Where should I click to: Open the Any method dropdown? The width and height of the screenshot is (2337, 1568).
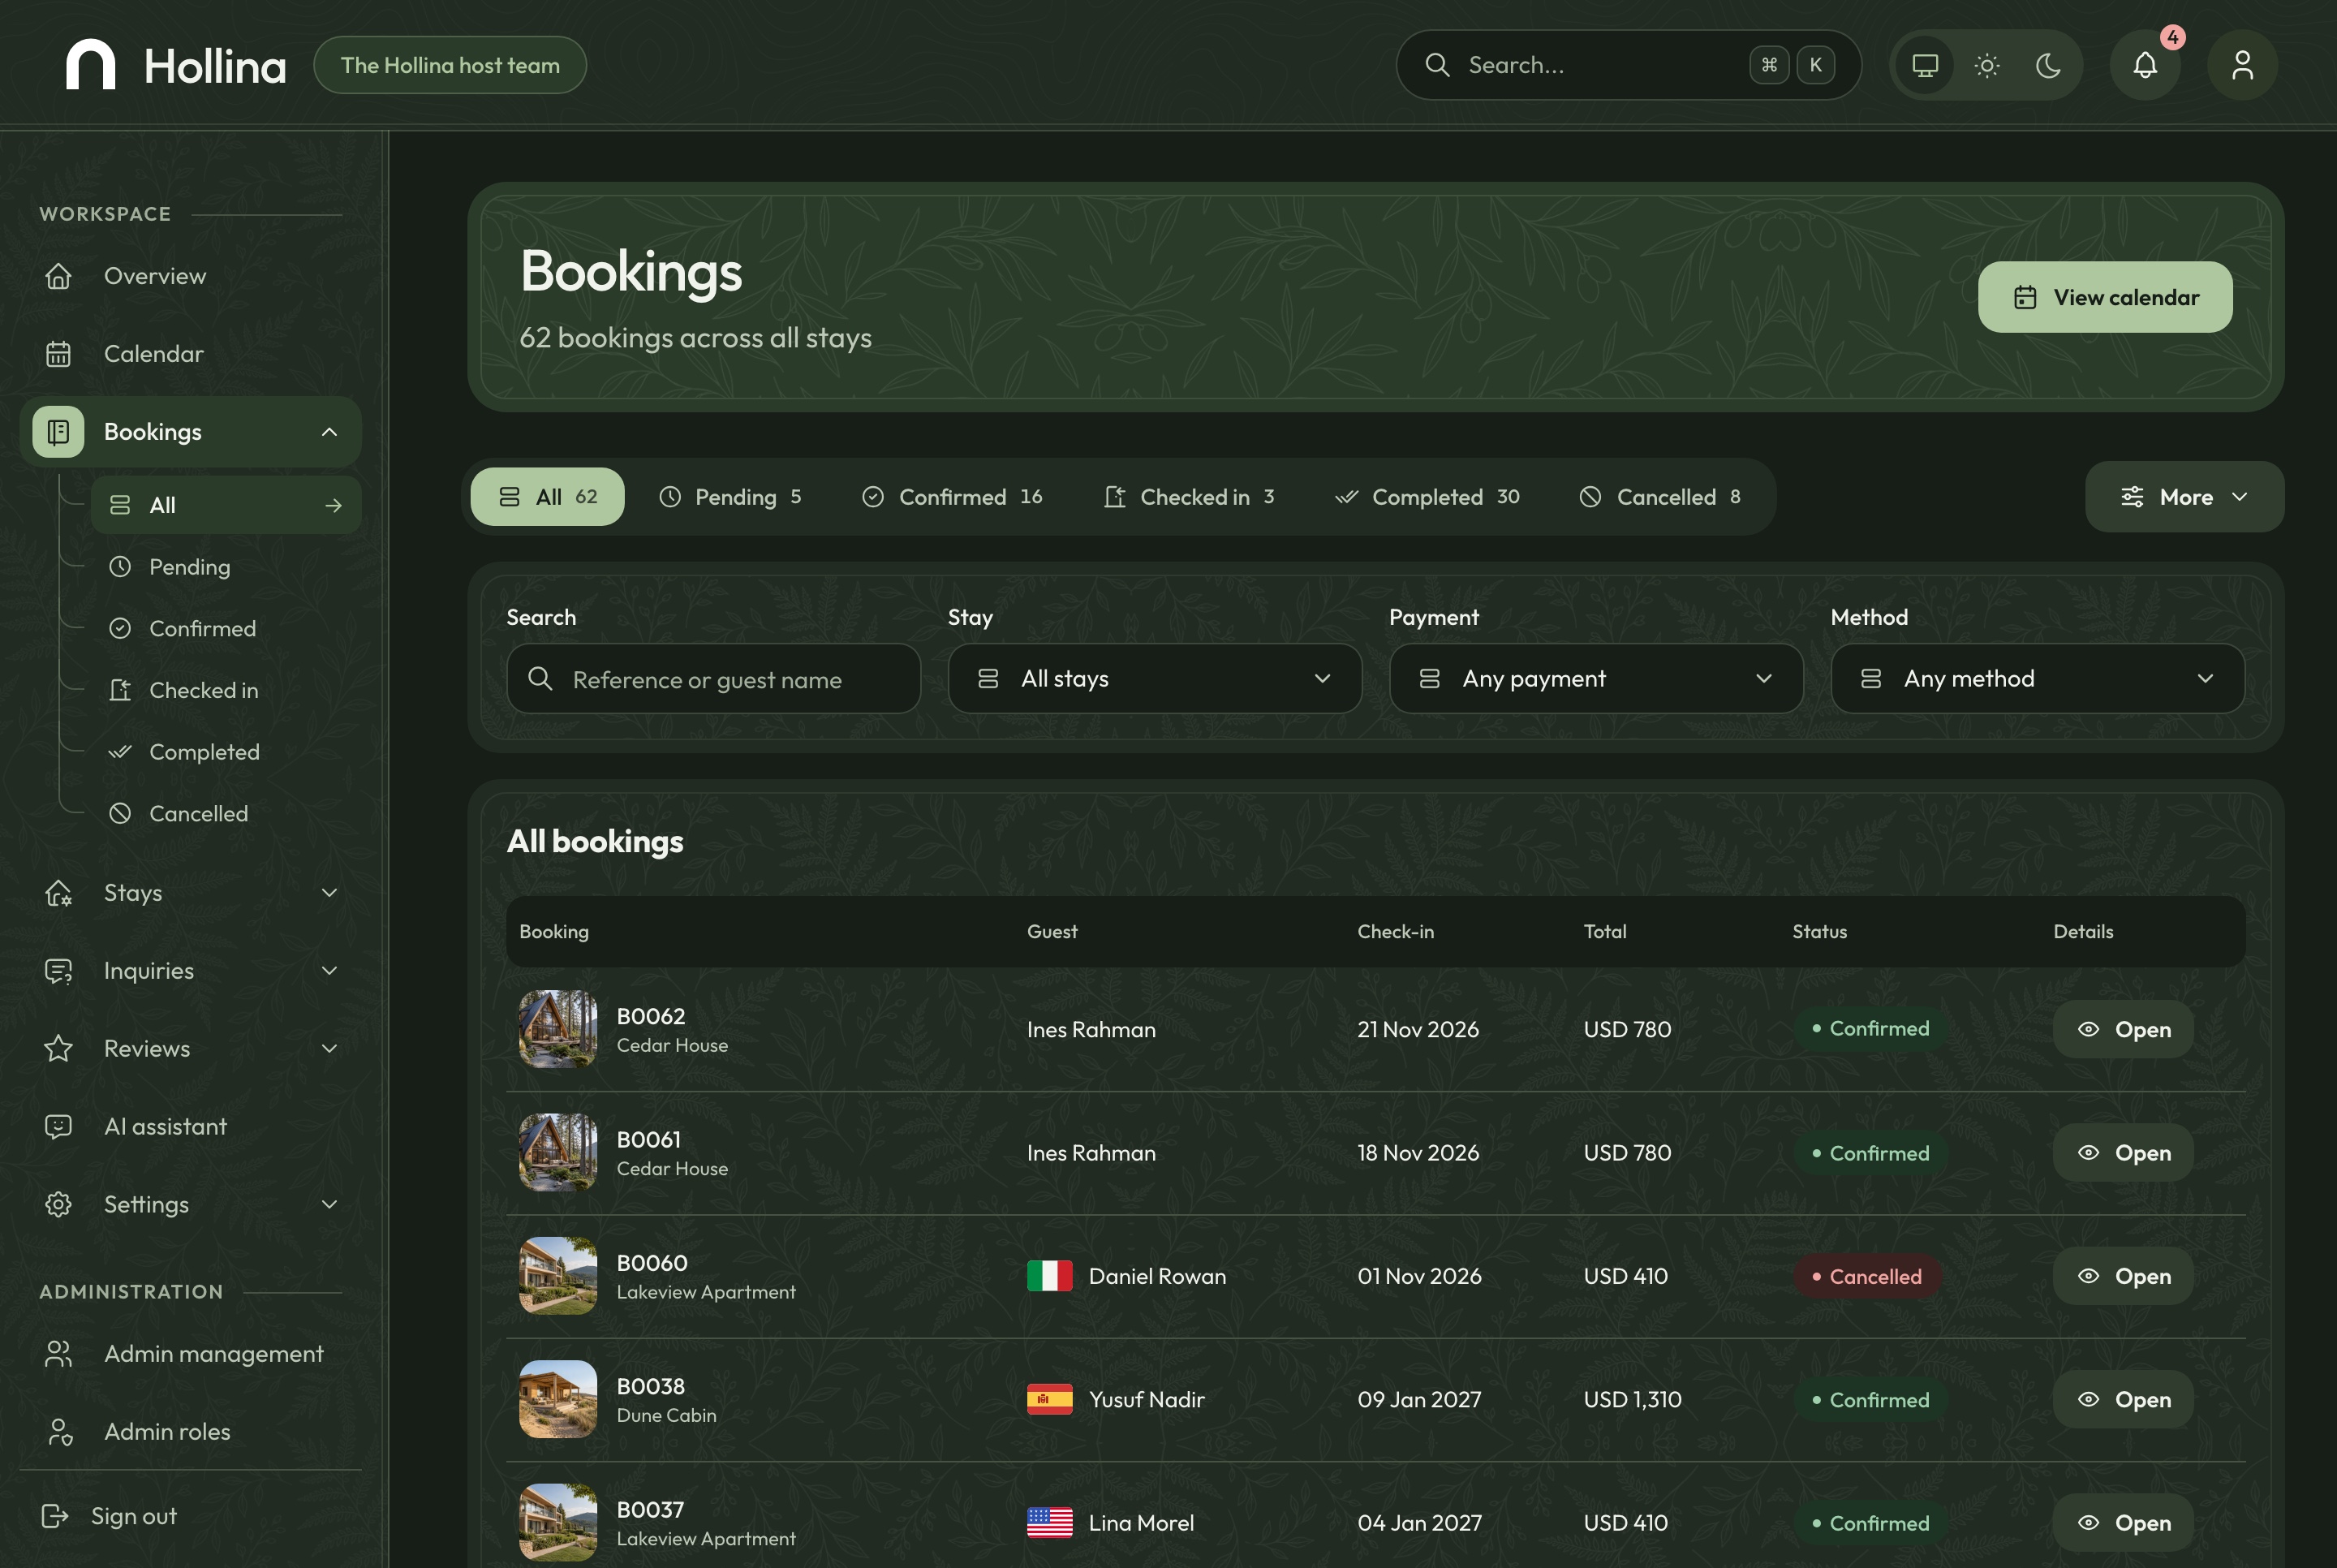coord(2037,679)
